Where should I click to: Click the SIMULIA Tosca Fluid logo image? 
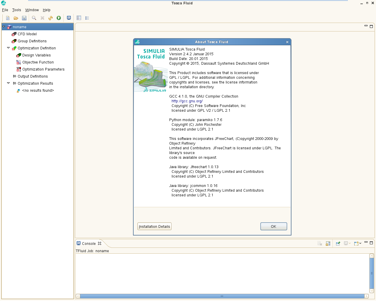coord(151,70)
